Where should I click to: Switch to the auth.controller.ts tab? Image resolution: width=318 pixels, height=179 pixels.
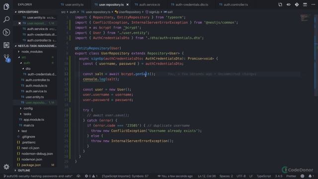(234, 4)
